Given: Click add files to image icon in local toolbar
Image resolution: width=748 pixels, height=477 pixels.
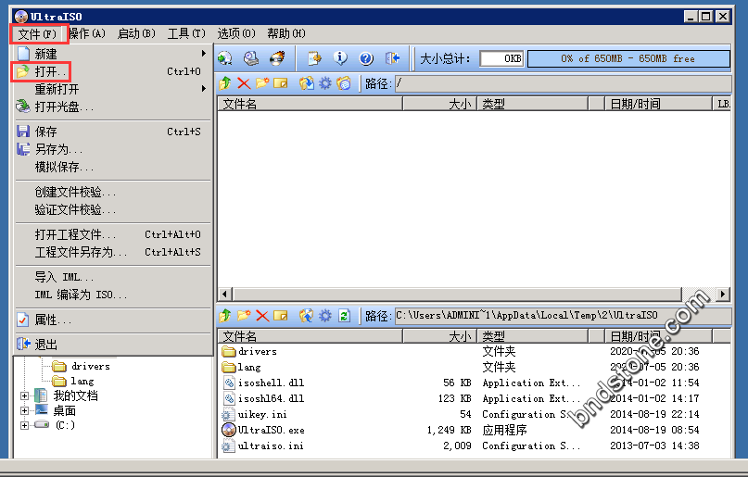Looking at the screenshot, I should coord(306,316).
